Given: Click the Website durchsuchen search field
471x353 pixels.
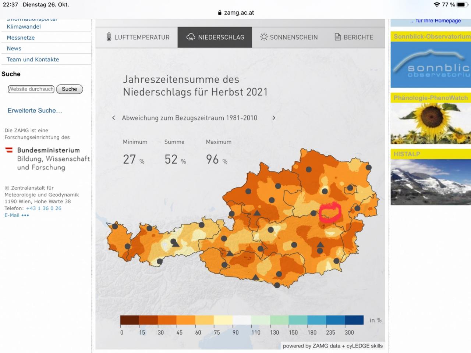Looking at the screenshot, I should point(31,89).
